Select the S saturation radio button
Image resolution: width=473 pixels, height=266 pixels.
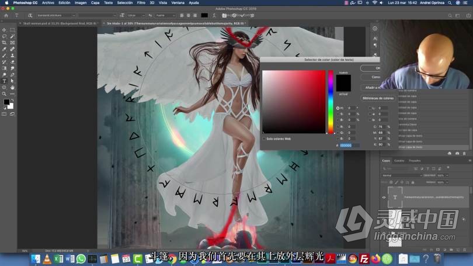coord(338,114)
